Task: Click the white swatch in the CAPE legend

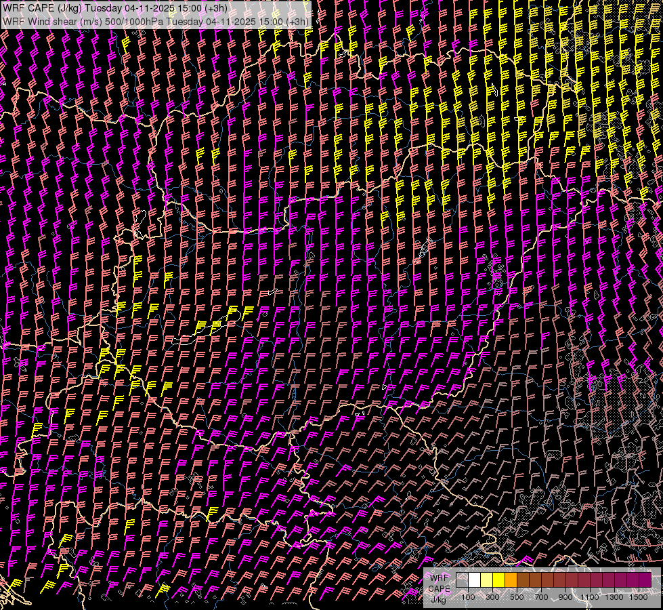Action: (x=474, y=580)
